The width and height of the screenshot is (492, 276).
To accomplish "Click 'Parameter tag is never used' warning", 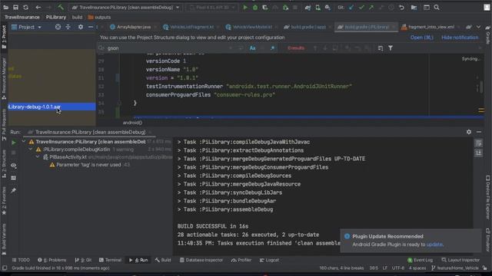I will [x=88, y=165].
